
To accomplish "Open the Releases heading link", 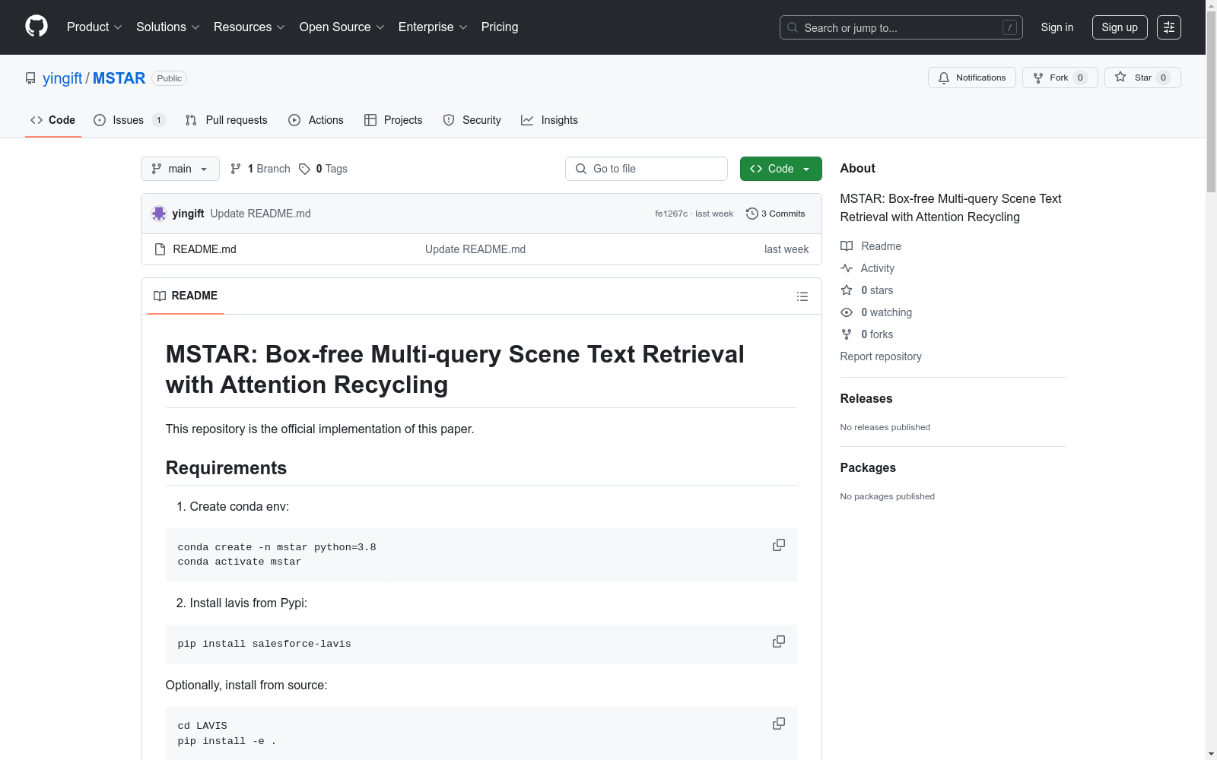I will pyautogui.click(x=866, y=398).
